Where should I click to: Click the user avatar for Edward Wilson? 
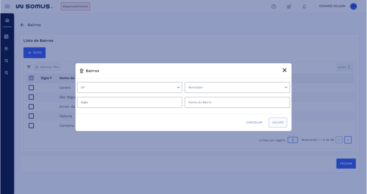pos(353,6)
